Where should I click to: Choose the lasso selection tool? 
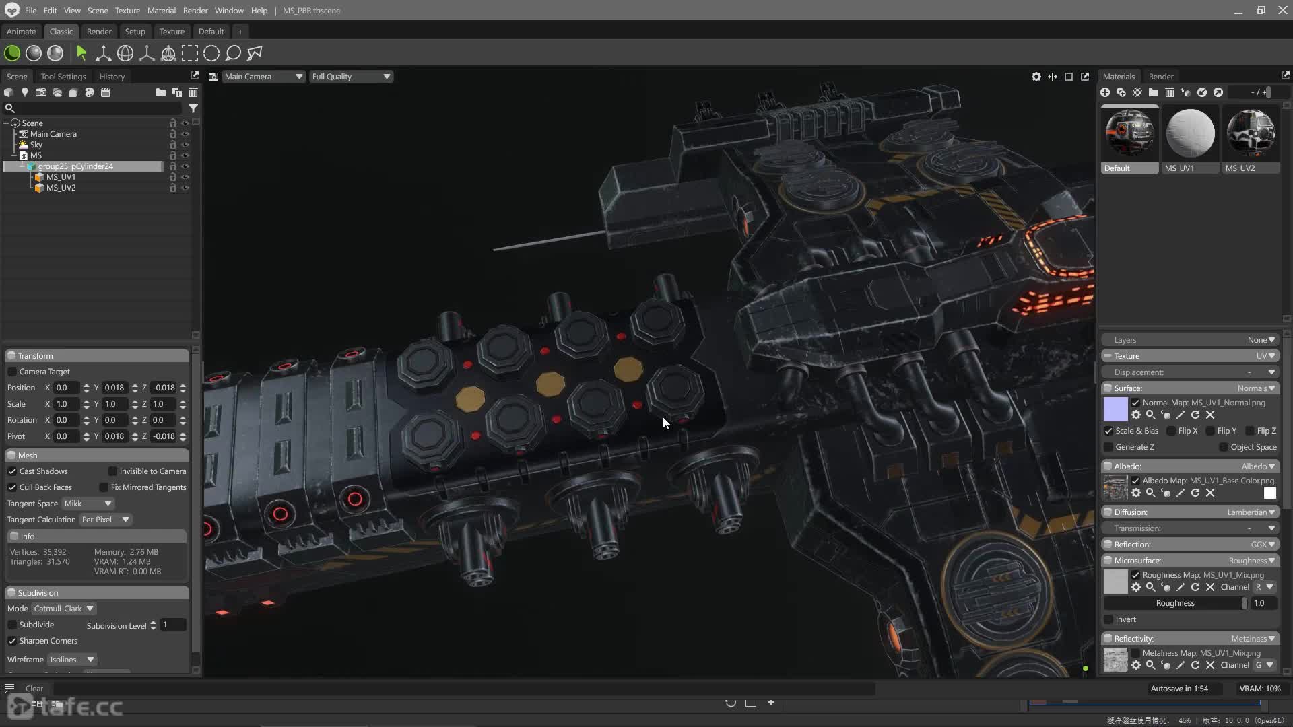coord(233,53)
